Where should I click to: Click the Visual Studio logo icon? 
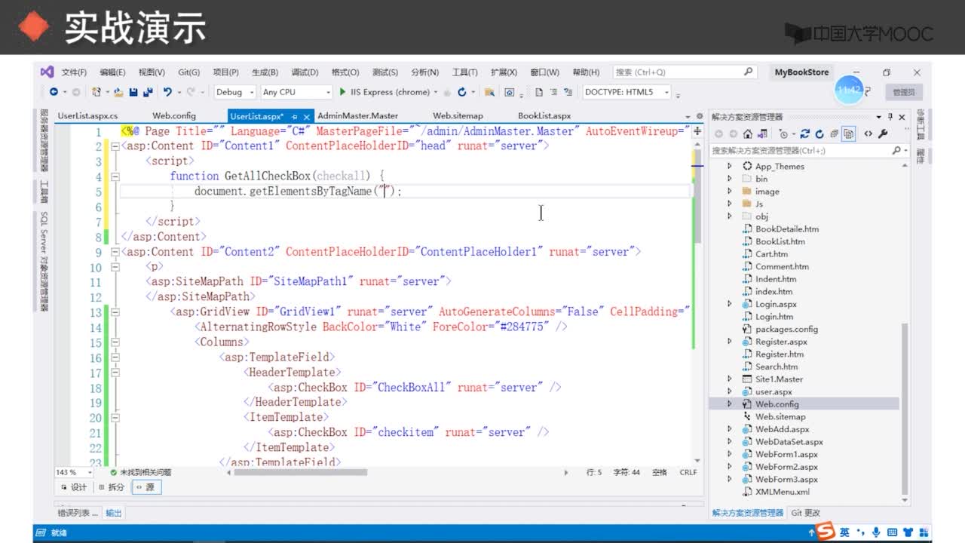point(47,72)
